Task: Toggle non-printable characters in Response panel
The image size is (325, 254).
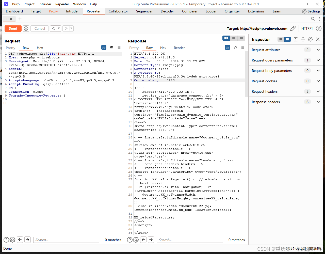Action: click(235, 47)
